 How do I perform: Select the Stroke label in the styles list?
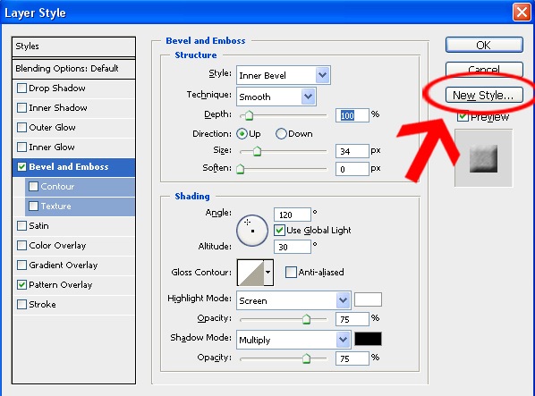click(x=42, y=304)
